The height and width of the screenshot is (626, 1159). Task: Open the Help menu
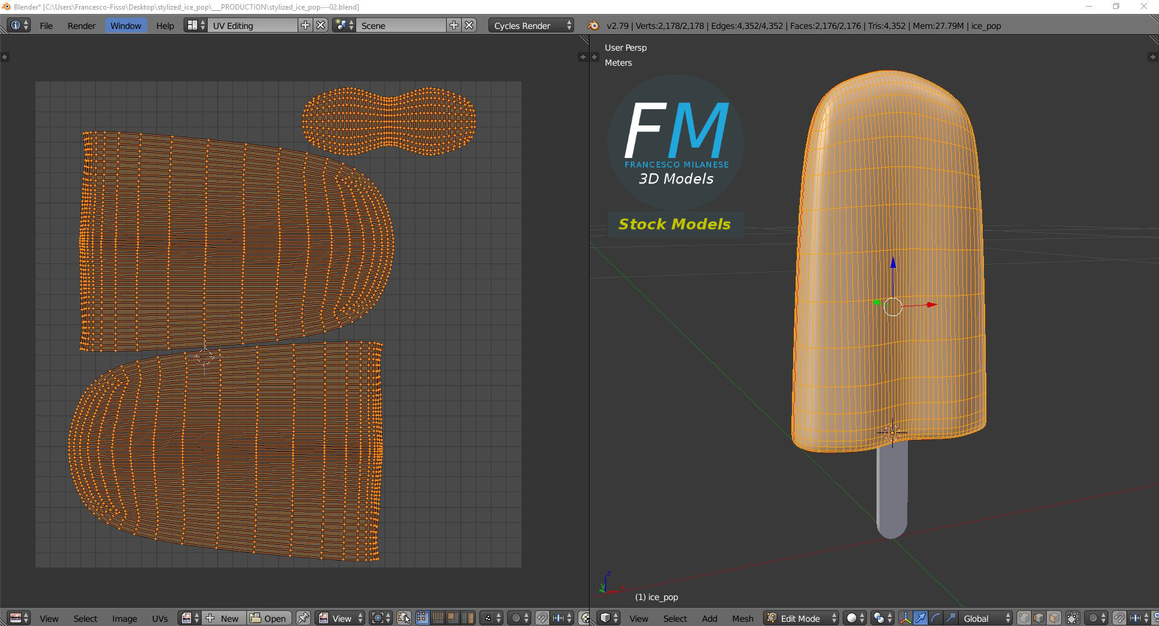(x=165, y=25)
